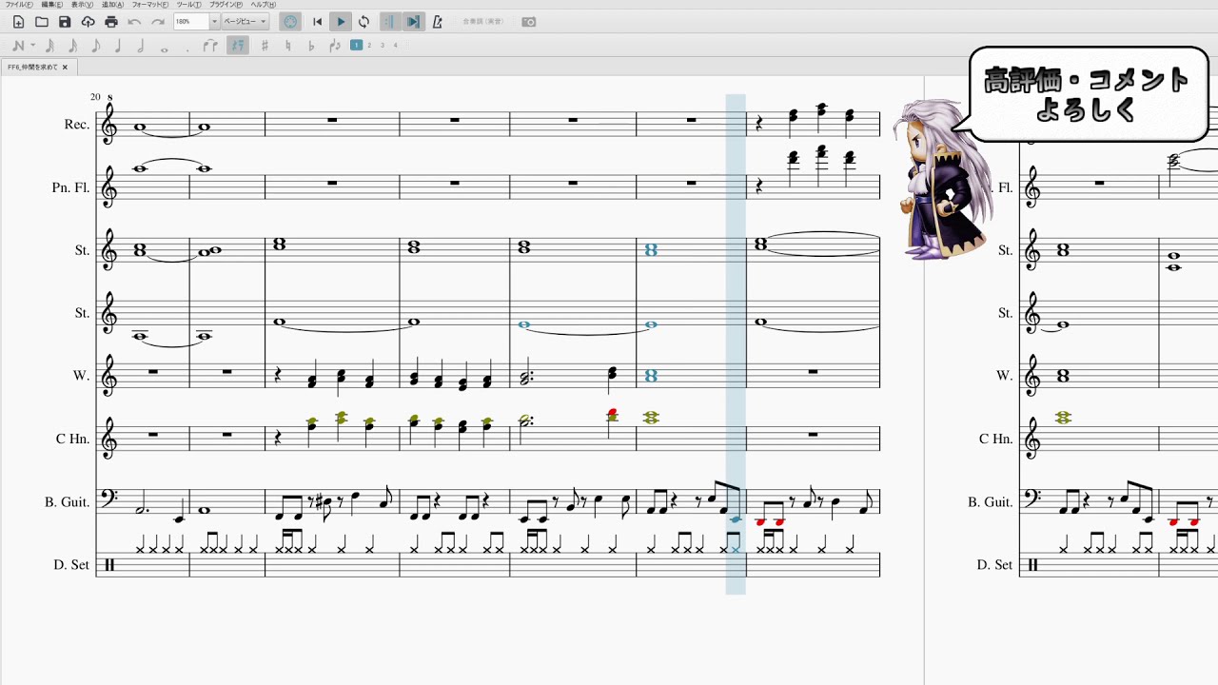Image resolution: width=1218 pixels, height=685 pixels.
Task: Toggle play repeats button
Action: point(390,22)
